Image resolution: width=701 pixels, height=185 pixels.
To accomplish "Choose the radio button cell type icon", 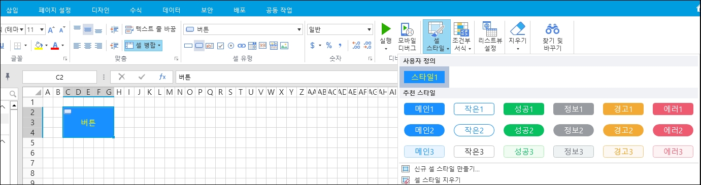I will (231, 46).
